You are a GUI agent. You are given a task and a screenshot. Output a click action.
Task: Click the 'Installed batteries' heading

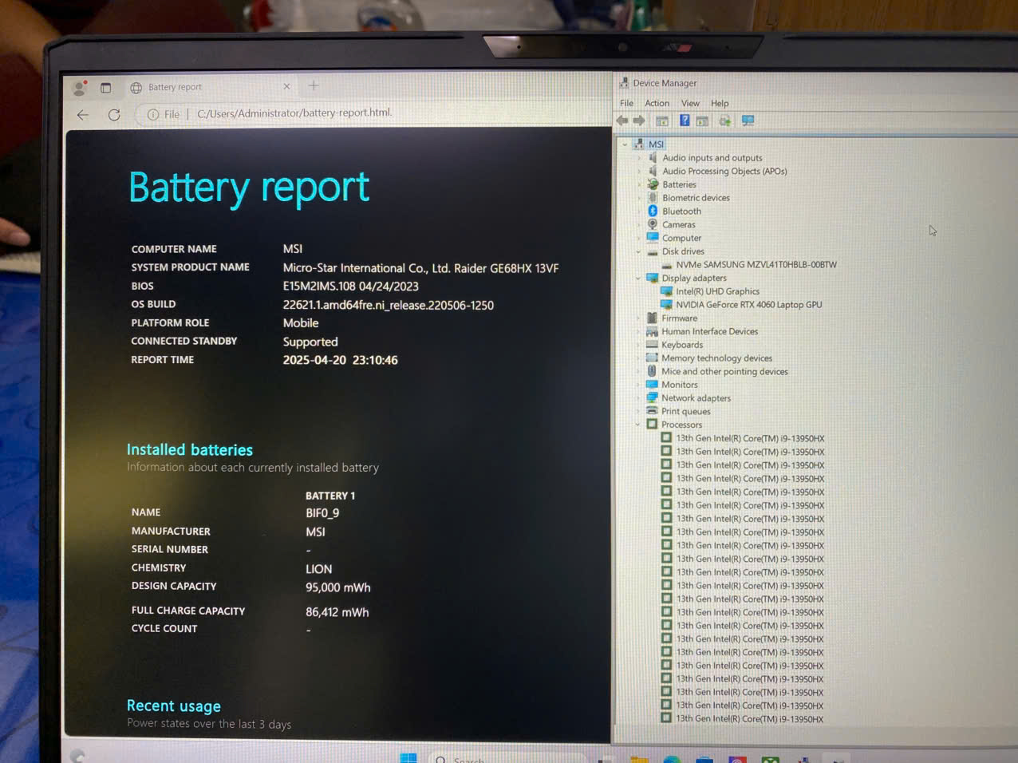coord(190,449)
